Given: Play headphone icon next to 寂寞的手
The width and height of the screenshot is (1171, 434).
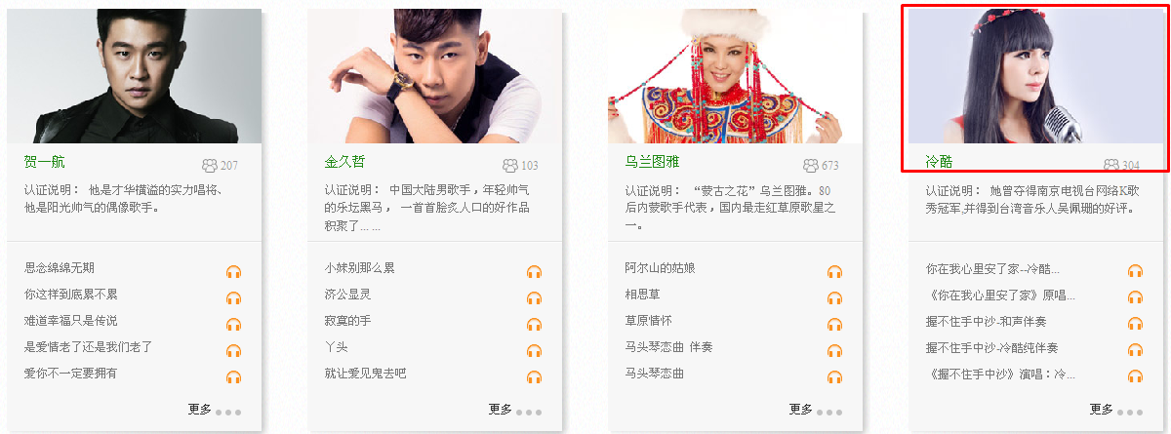Looking at the screenshot, I should coord(534,325).
